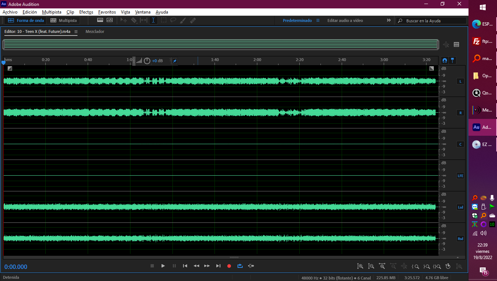Toggle loop playback

(x=240, y=266)
